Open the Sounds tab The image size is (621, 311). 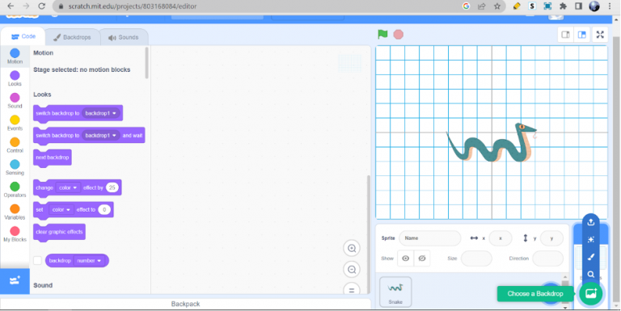coord(123,37)
